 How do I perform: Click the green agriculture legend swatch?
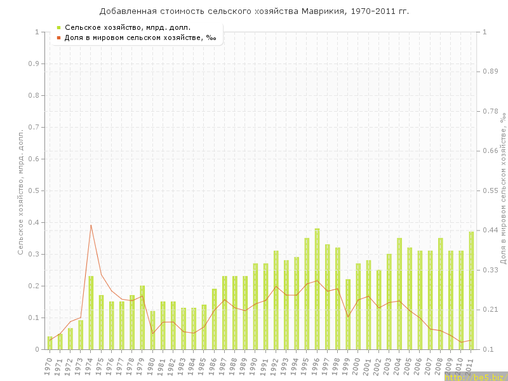pyautogui.click(x=58, y=27)
